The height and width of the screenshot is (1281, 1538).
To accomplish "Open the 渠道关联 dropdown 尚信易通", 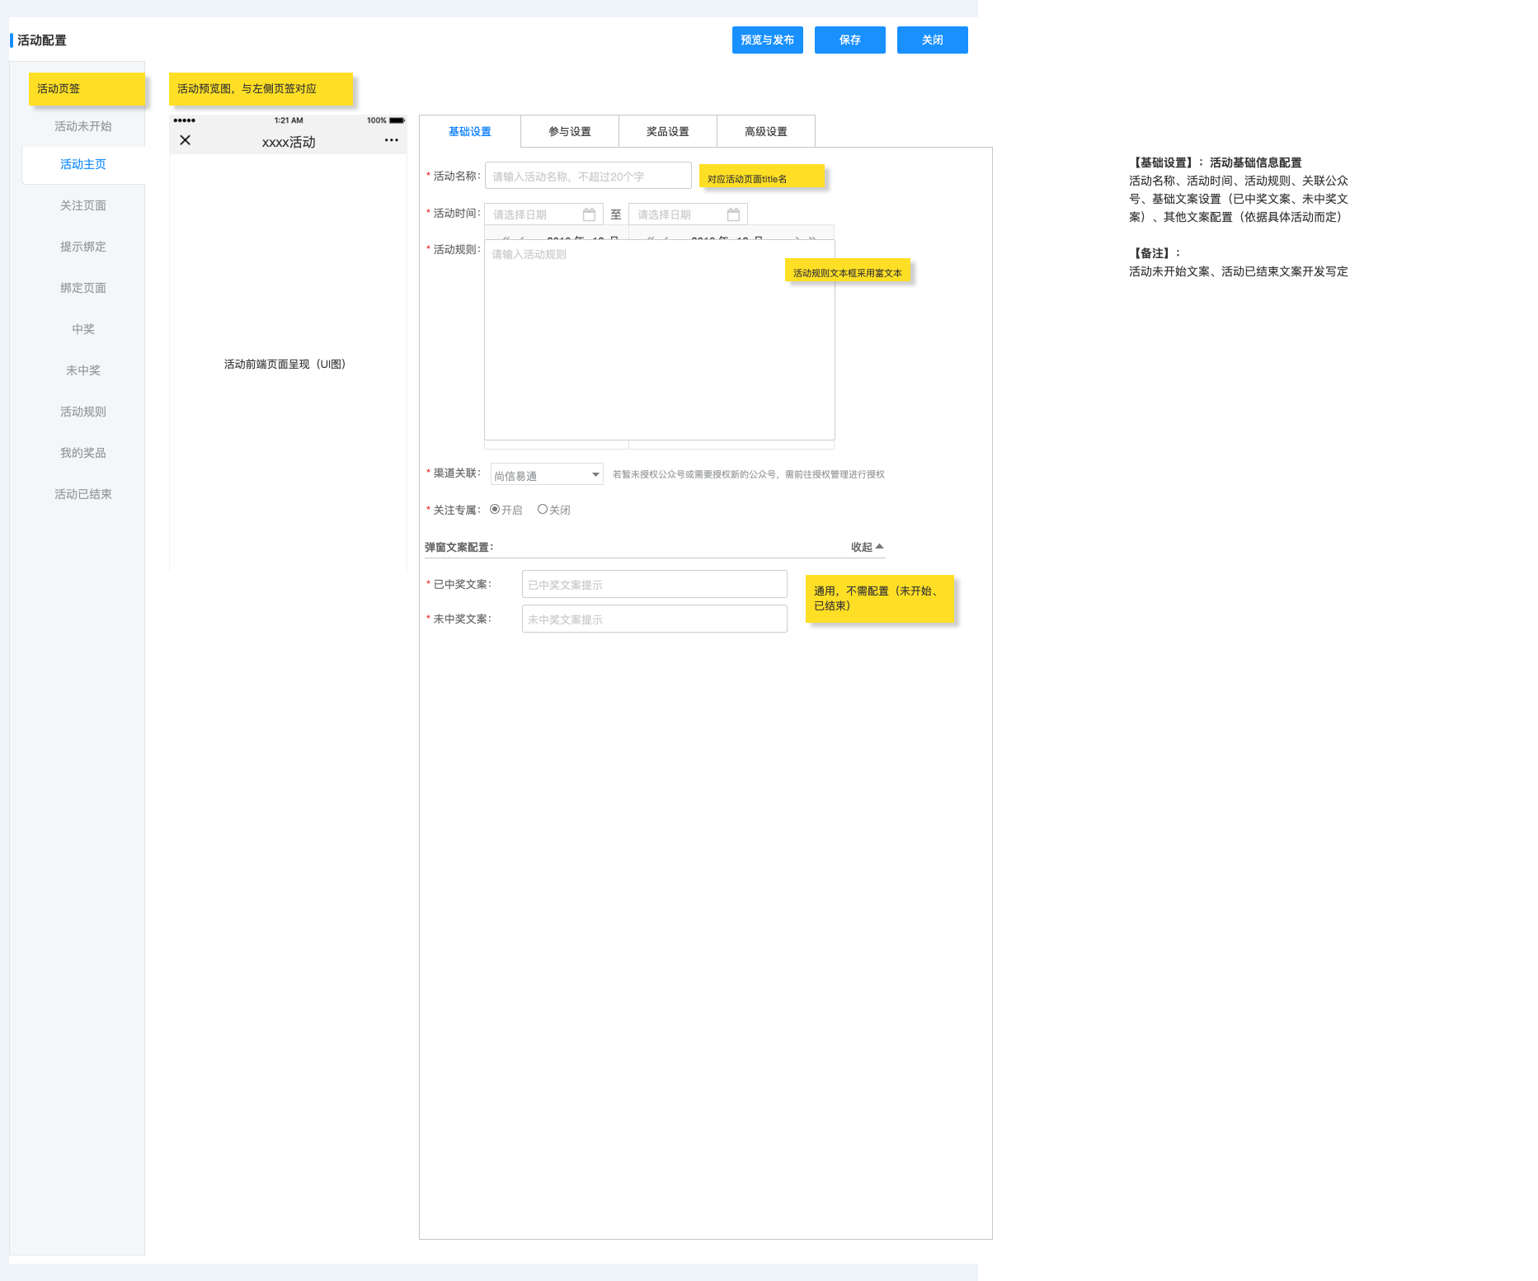I will [548, 474].
